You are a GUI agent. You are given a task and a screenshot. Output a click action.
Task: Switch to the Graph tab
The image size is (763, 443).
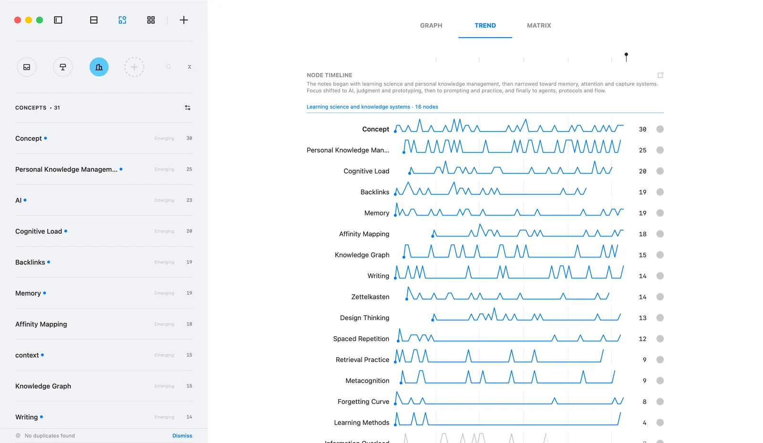(x=431, y=26)
